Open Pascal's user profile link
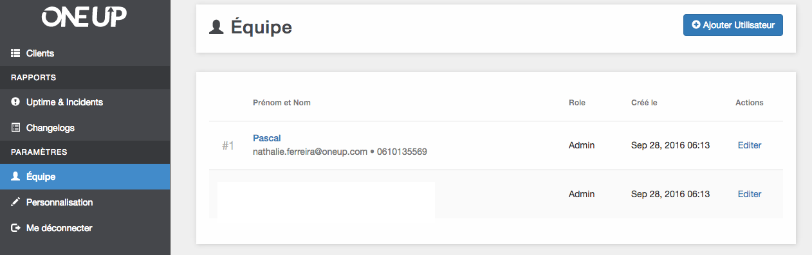The width and height of the screenshot is (812, 255). click(266, 138)
